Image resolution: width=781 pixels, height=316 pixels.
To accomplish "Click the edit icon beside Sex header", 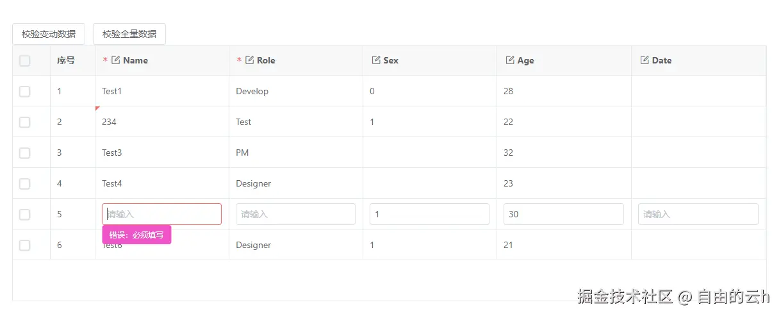I will (x=376, y=60).
